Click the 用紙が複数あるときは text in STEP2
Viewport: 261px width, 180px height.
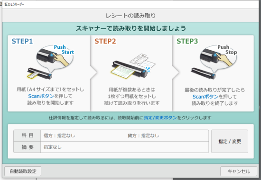point(132,90)
